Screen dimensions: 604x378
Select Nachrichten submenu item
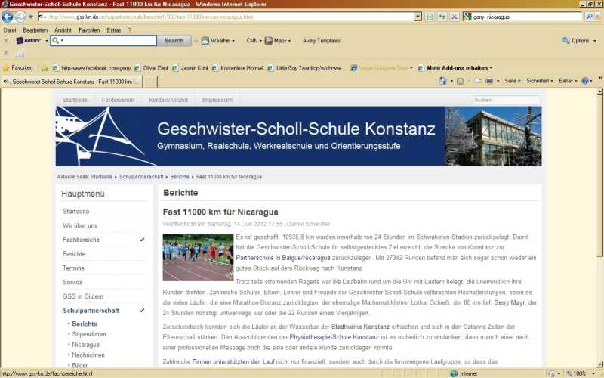coord(88,355)
